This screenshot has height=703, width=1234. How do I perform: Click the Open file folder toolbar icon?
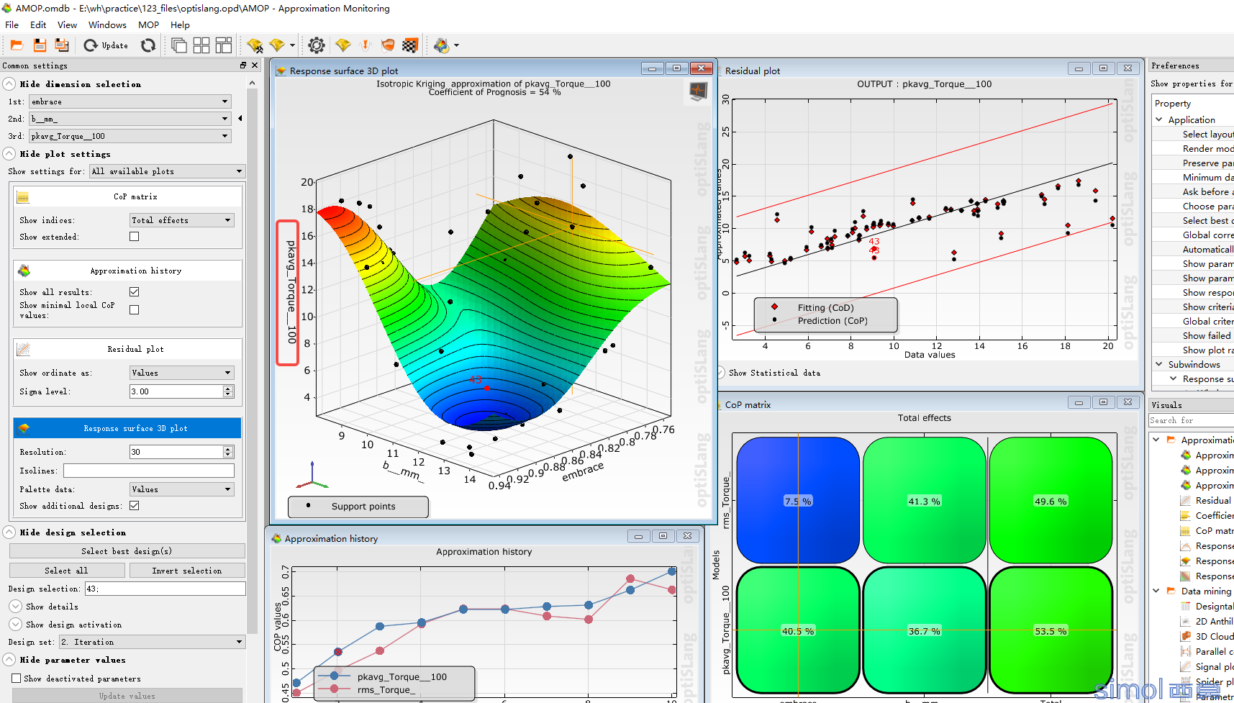17,45
